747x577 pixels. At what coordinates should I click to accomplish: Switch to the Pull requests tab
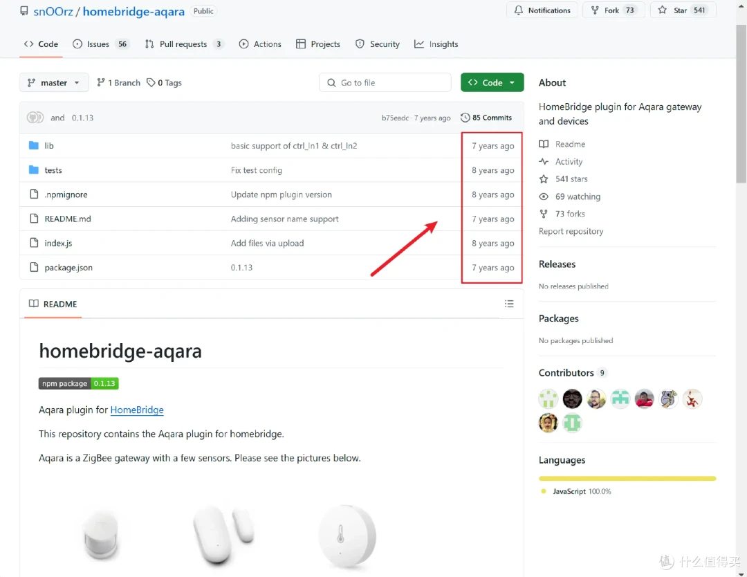point(184,44)
